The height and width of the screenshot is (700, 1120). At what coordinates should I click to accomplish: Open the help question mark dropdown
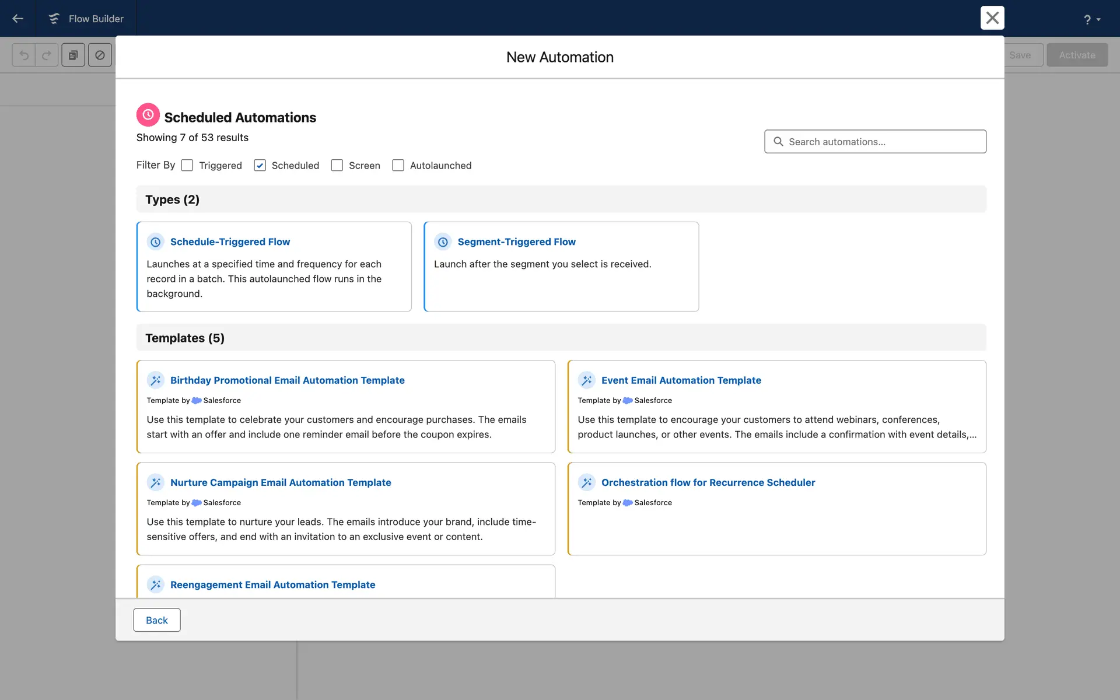1091,19
